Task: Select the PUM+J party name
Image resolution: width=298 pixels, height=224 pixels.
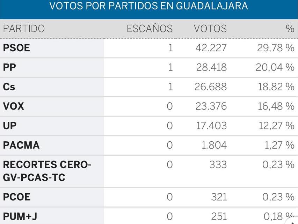Action: tap(20, 217)
